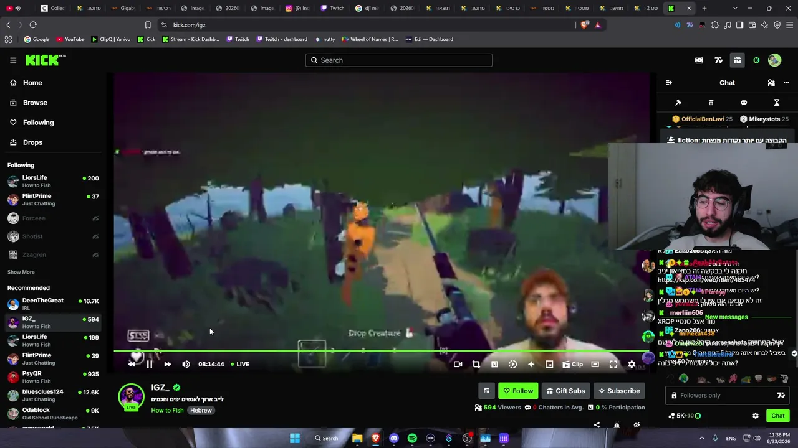Open Spotify from the Windows taskbar
Viewport: 798px width, 448px height.
(412, 438)
